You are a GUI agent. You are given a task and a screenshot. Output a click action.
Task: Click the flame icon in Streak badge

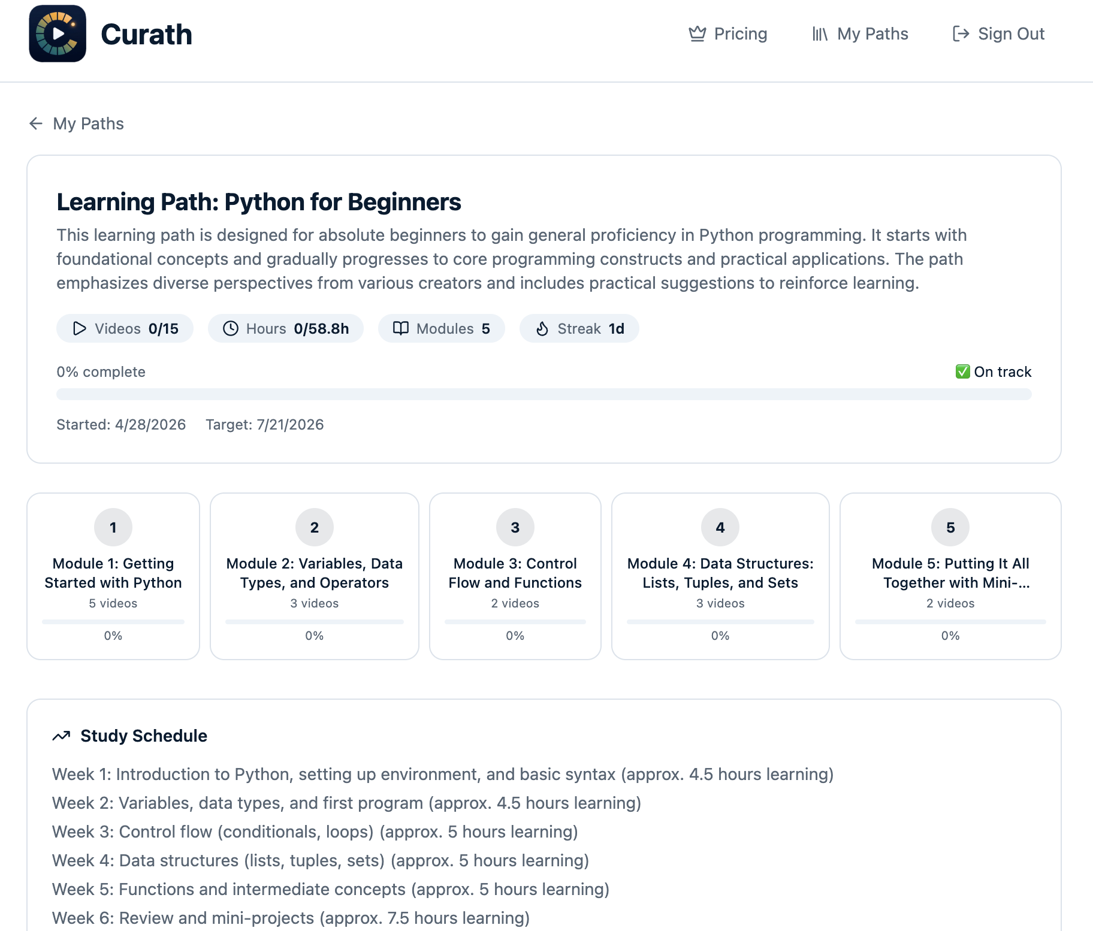pyautogui.click(x=542, y=328)
